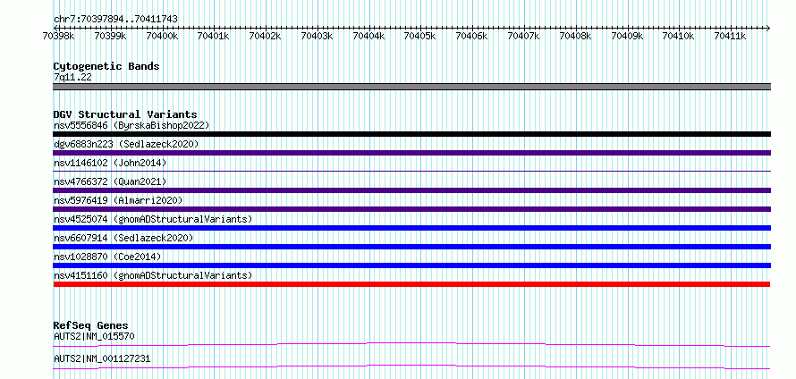Click the blue nsv6607914 variant bar
796x379 pixels.
point(411,247)
